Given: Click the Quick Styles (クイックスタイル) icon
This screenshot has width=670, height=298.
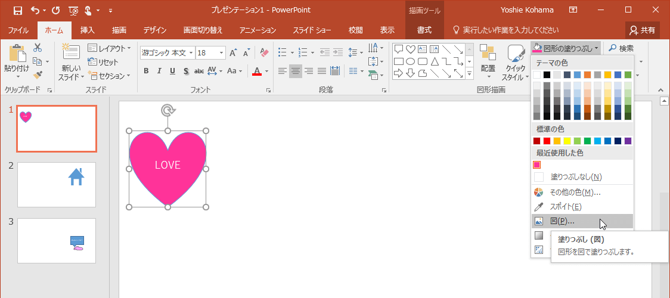Looking at the screenshot, I should (516, 54).
